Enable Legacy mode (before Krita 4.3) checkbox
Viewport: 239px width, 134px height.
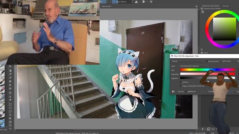click(181, 86)
